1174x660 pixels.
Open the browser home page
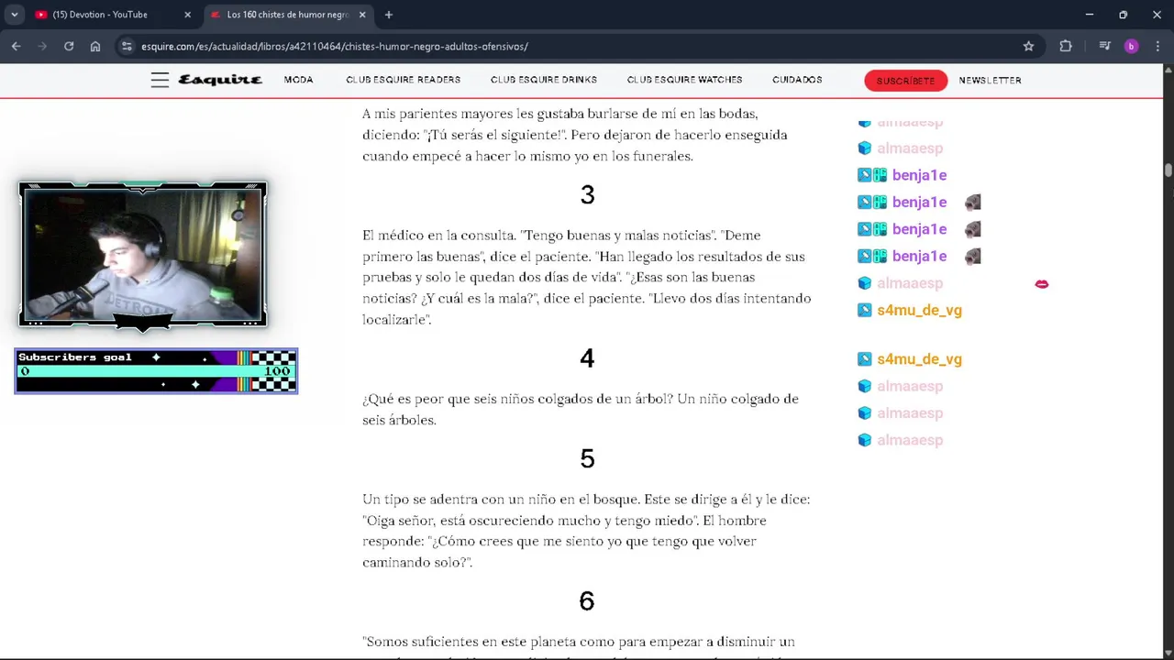click(95, 46)
